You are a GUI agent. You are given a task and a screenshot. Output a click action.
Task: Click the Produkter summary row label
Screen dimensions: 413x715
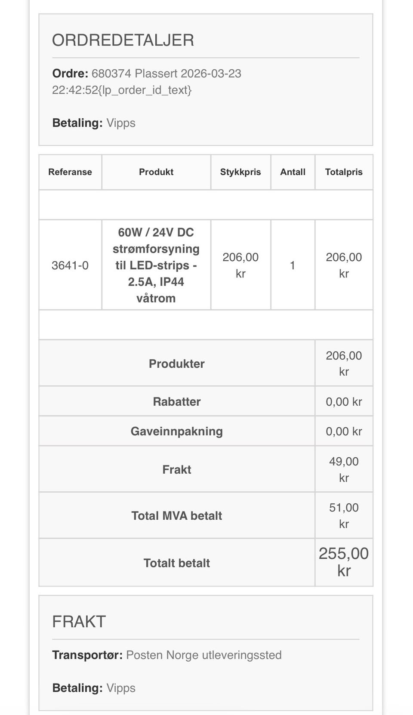176,364
